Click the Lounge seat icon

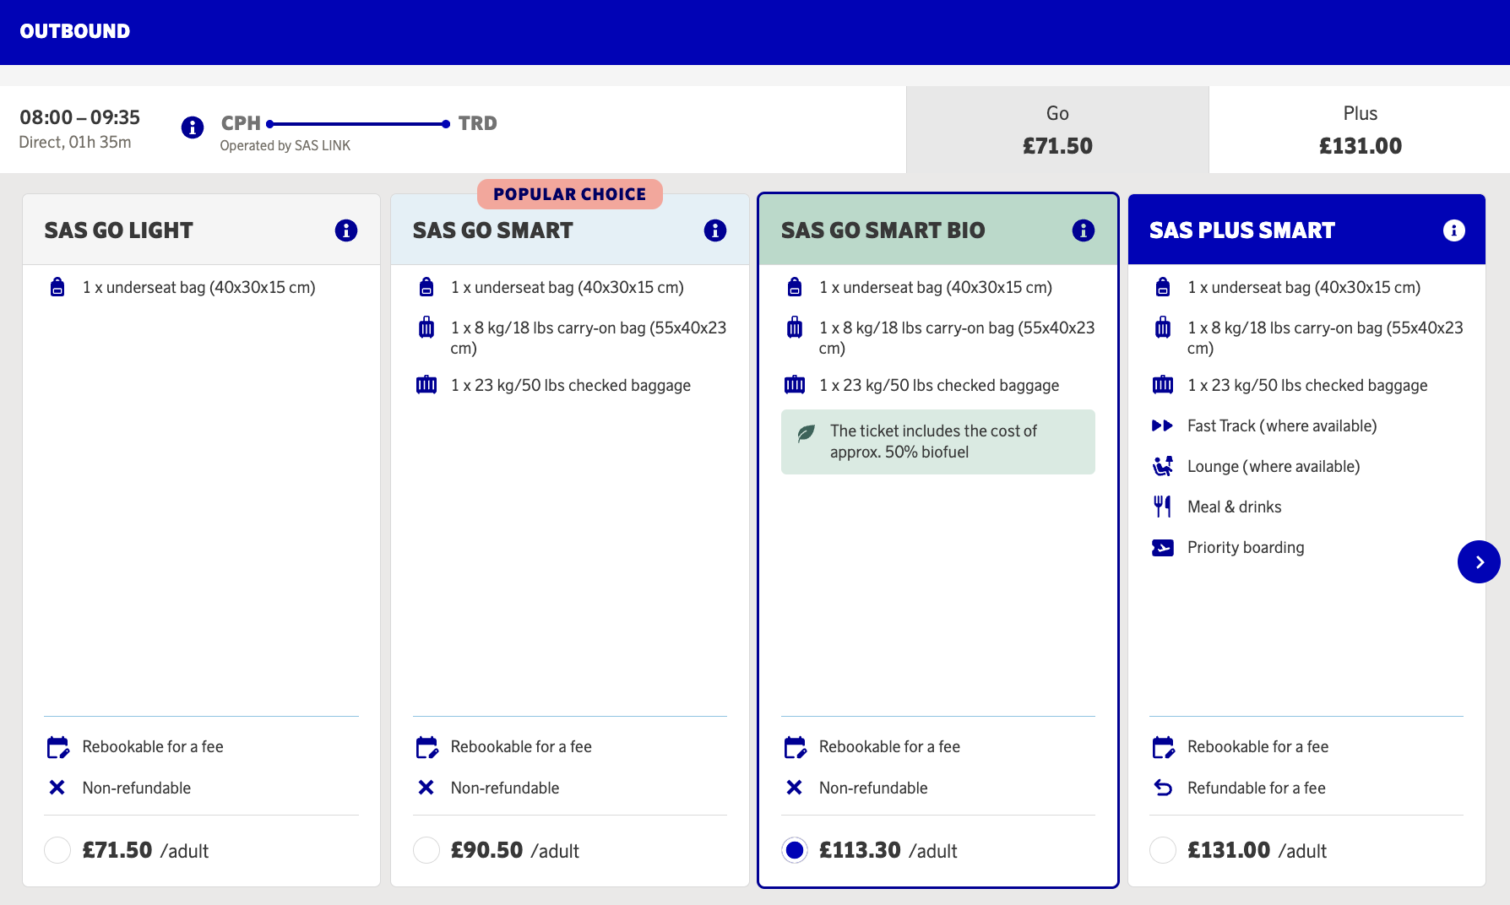coord(1163,466)
